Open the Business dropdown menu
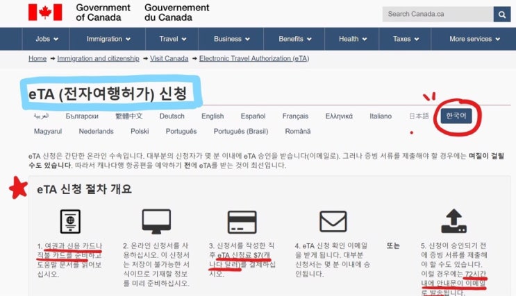The image size is (516, 296). pyautogui.click(x=231, y=39)
